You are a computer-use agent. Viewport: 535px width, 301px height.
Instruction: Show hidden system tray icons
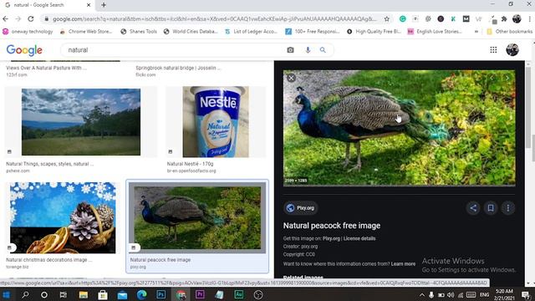[422, 295]
